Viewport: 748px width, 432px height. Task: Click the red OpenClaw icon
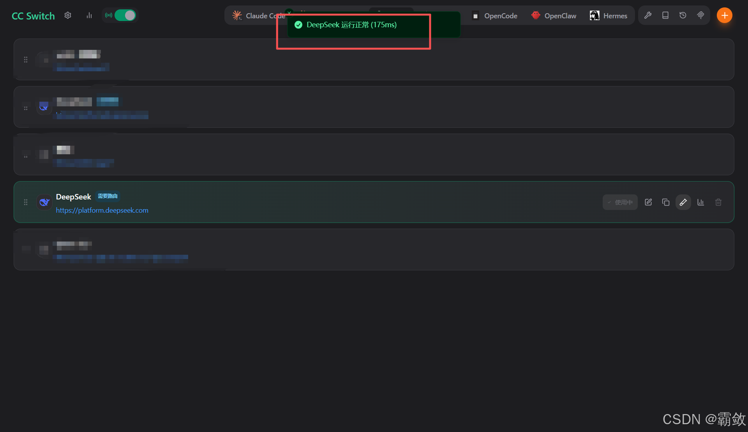536,15
